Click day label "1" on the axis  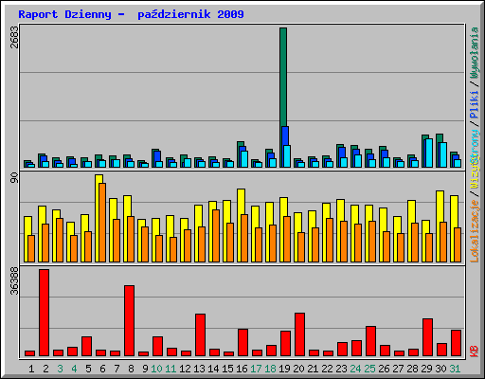coord(31,369)
